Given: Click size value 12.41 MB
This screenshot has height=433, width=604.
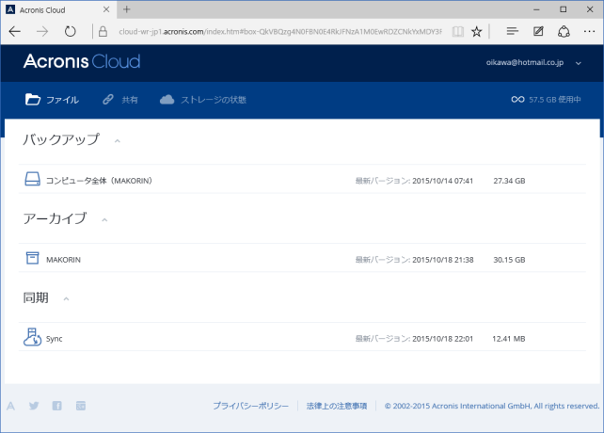Looking at the screenshot, I should pyautogui.click(x=508, y=339).
